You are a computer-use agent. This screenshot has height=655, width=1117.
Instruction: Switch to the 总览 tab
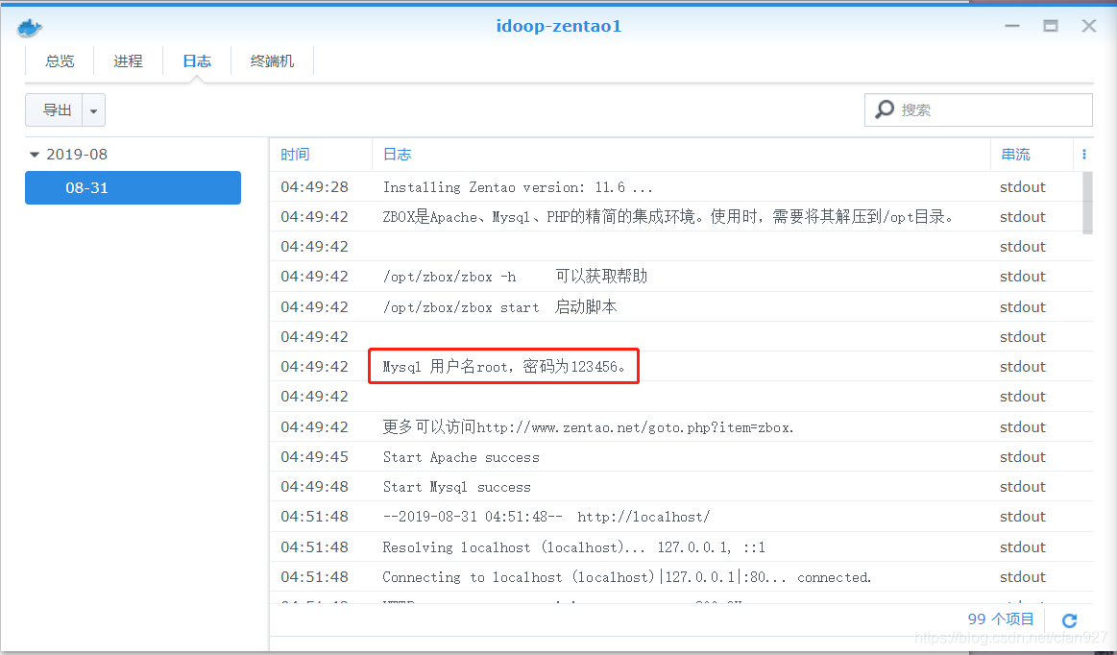[60, 61]
